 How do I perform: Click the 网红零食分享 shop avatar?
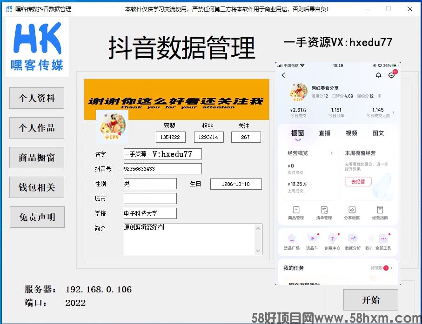298,92
